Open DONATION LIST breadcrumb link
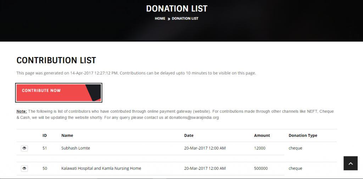Image resolution: width=363 pixels, height=179 pixels. click(x=185, y=18)
